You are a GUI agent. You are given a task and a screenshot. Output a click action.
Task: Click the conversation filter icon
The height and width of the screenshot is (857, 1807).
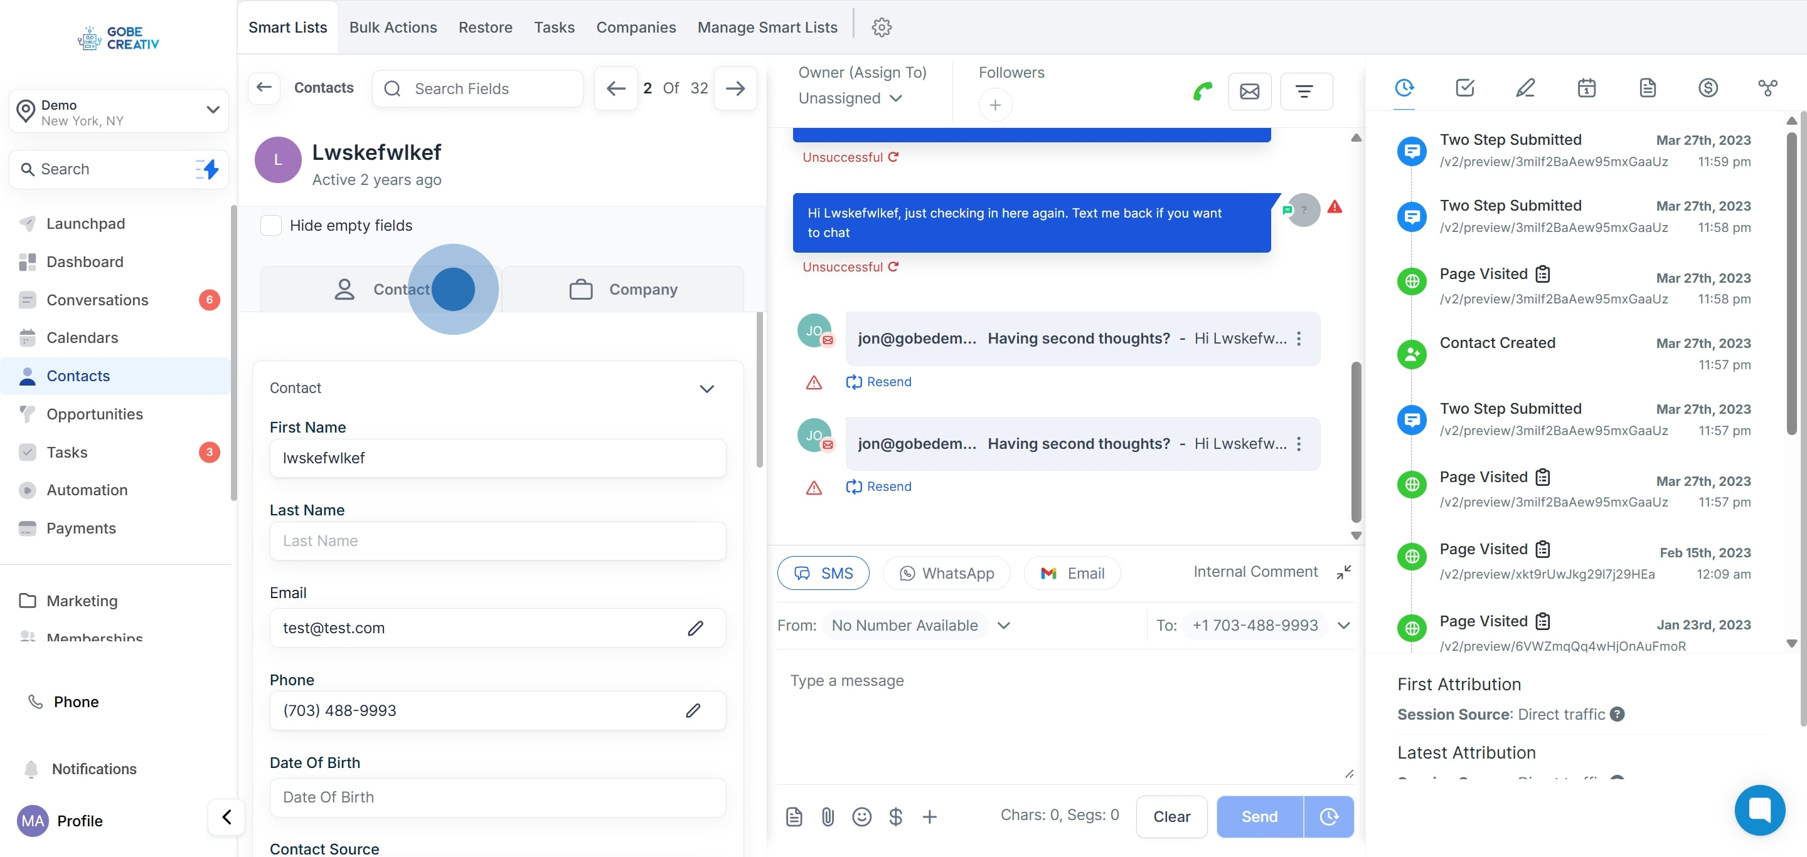(x=1306, y=91)
